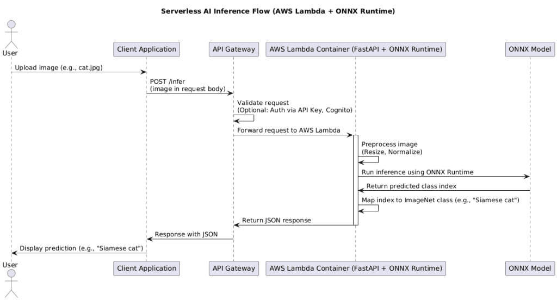
Task: Click the Serverless AI Inference Flow title
Action: coord(278,11)
